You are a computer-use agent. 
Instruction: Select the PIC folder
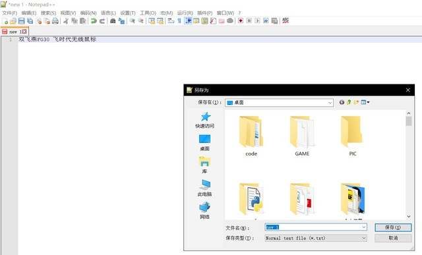353,136
